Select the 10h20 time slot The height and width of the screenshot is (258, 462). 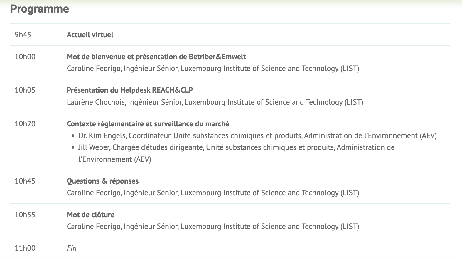(25, 124)
